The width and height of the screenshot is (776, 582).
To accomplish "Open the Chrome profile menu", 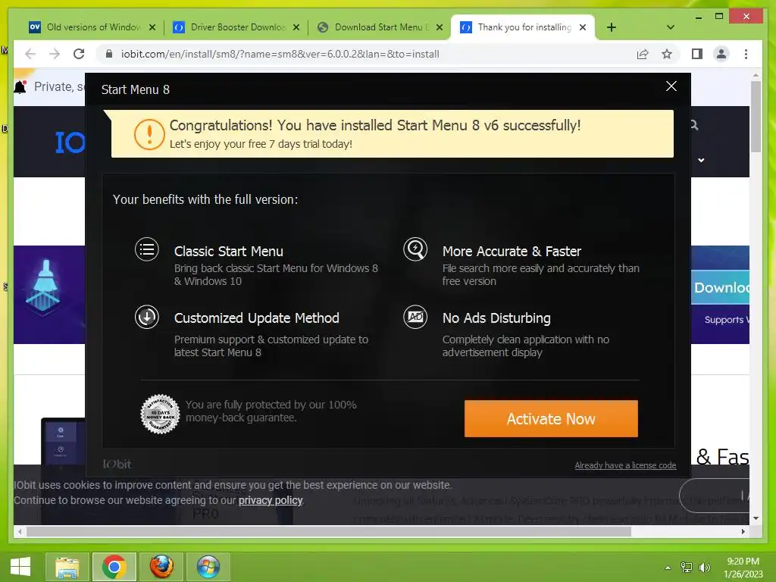I will (721, 54).
